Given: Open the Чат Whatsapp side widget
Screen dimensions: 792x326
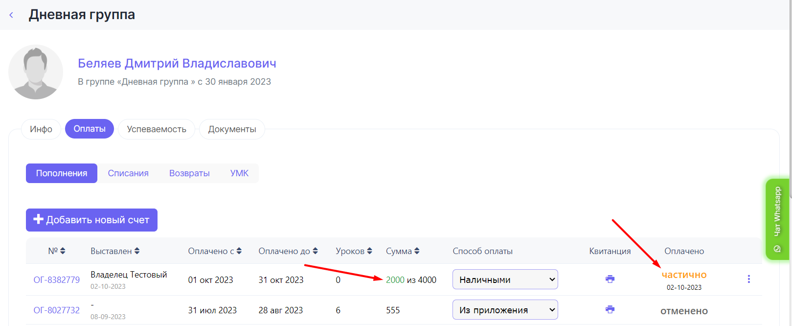Looking at the screenshot, I should click(777, 219).
